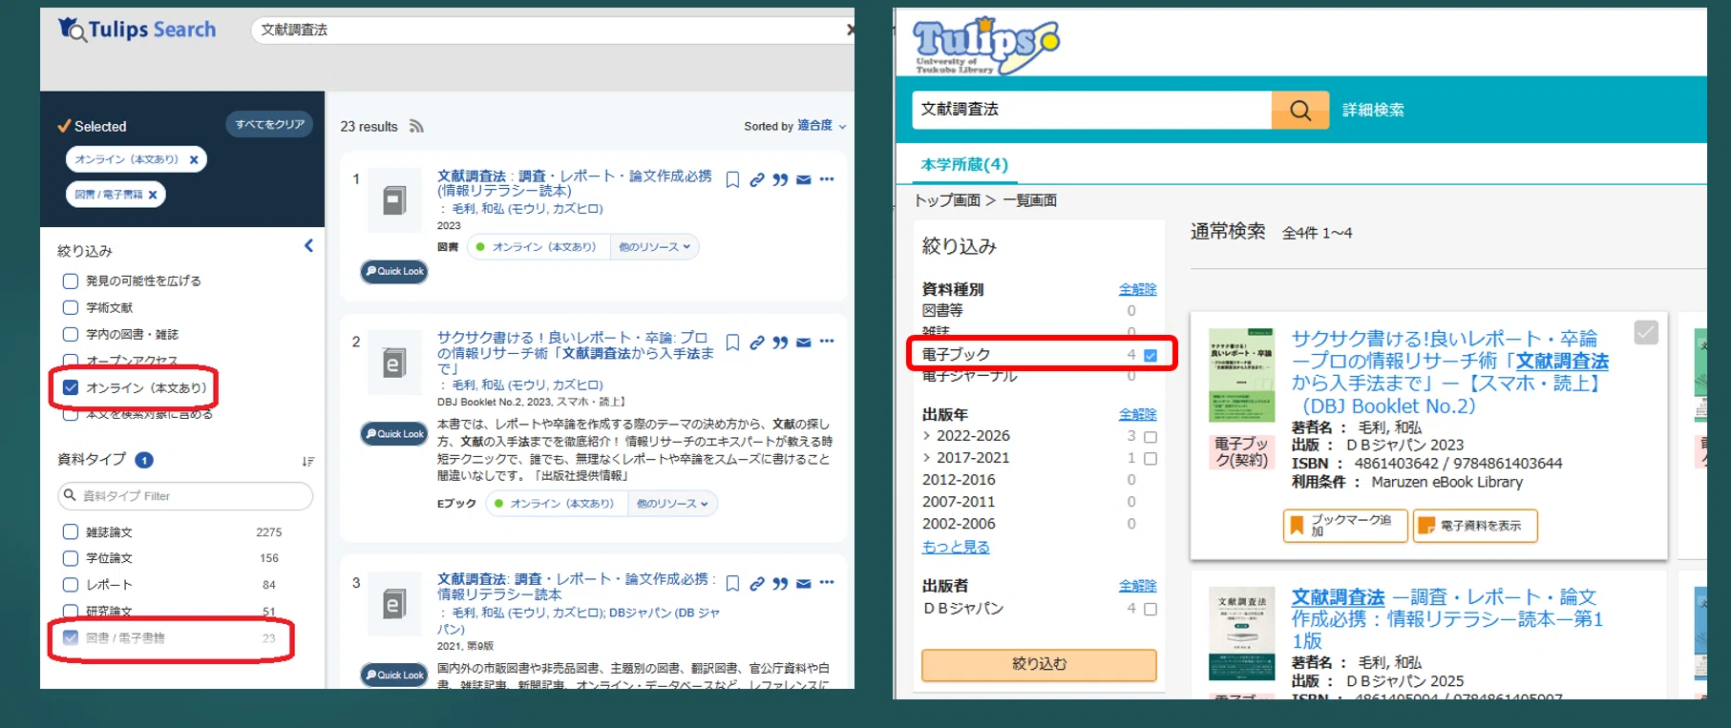The width and height of the screenshot is (1731, 728).
Task: Click もっと見る under 出版年
Action: click(956, 547)
